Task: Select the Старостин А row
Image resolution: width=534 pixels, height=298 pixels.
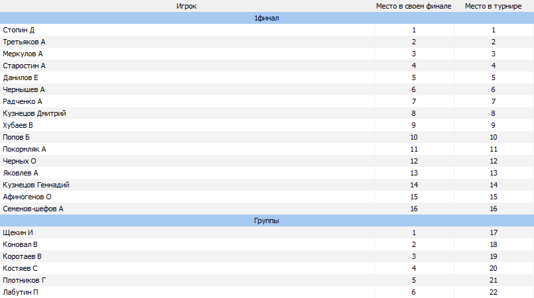Action: 267,66
